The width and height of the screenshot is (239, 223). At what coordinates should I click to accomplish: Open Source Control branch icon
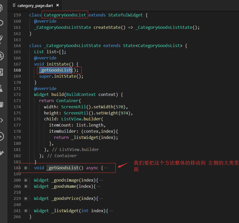[x=1, y=39]
